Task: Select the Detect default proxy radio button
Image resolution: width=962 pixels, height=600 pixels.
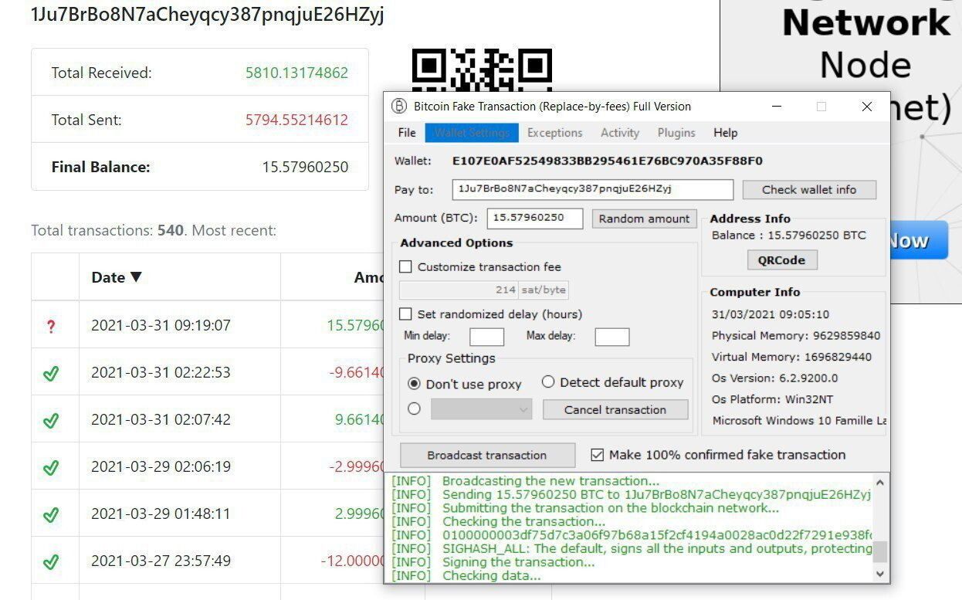Action: [x=548, y=382]
